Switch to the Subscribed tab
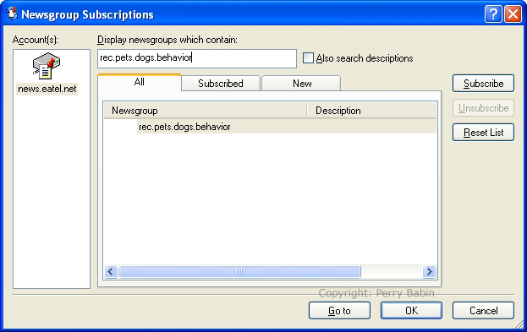Screen dimensions: 527x332 221,84
